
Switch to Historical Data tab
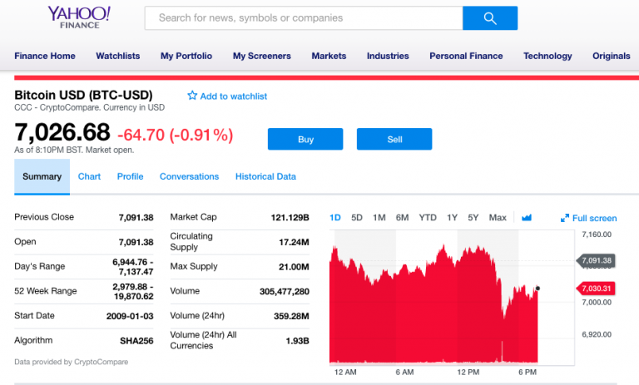pos(265,176)
